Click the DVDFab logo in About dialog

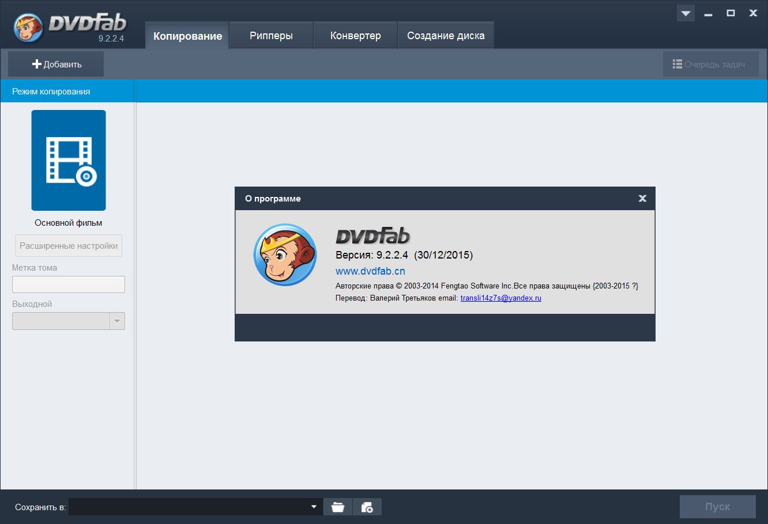click(372, 236)
